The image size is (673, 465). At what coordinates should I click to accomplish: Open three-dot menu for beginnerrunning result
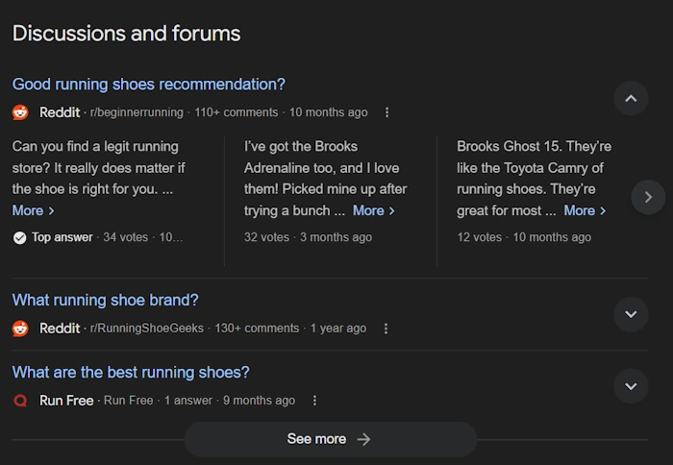pyautogui.click(x=386, y=112)
